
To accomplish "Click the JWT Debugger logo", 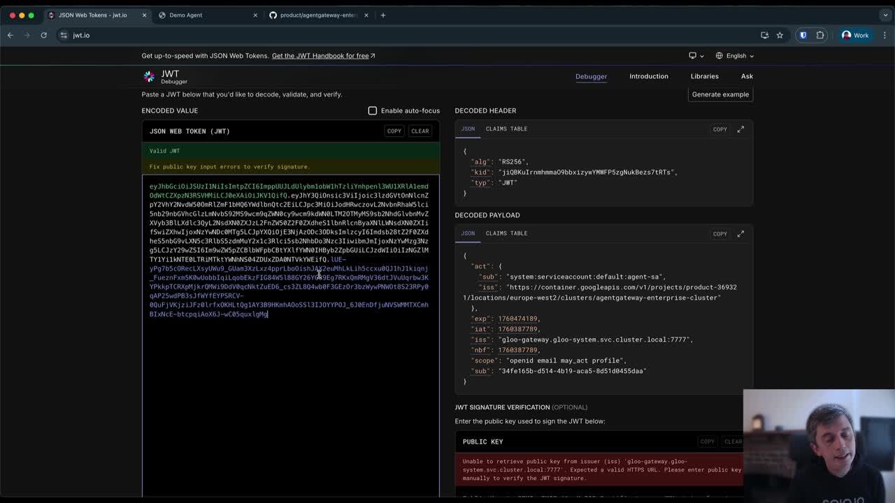I will pos(165,76).
